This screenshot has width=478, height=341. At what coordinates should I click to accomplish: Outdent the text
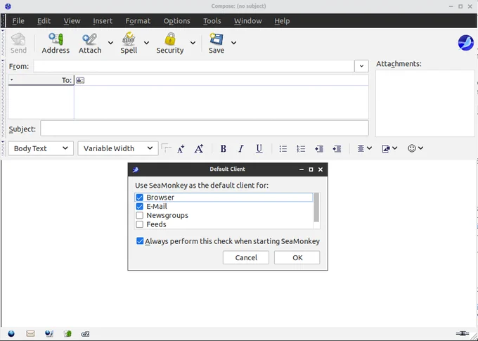tap(319, 148)
